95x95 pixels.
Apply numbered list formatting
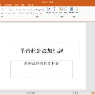(24, 10)
